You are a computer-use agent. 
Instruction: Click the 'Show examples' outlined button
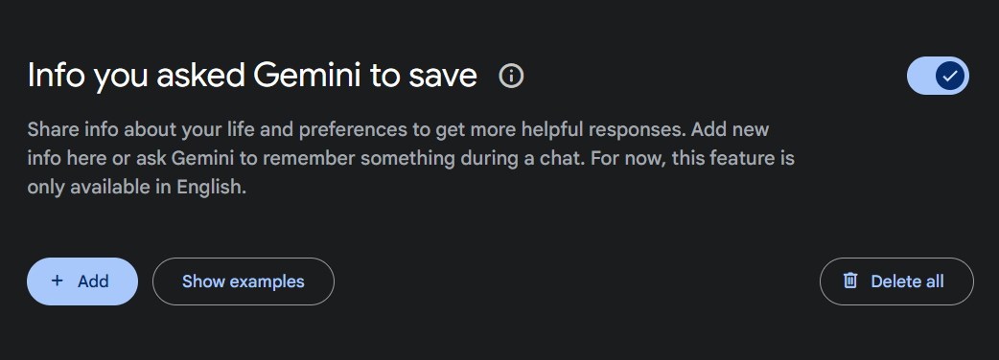(244, 281)
